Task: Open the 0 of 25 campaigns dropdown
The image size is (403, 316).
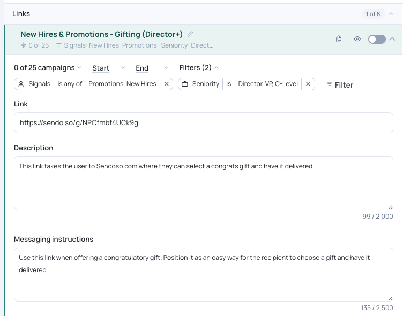Action: tap(48, 68)
